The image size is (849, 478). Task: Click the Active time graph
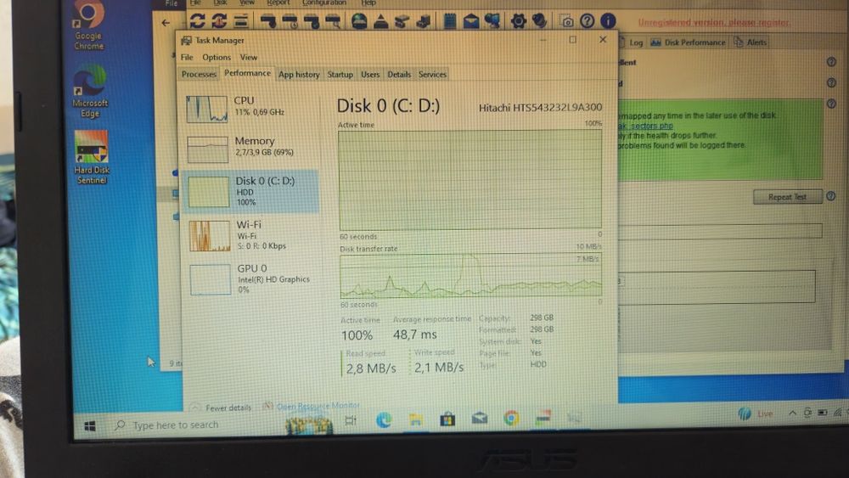coord(470,180)
